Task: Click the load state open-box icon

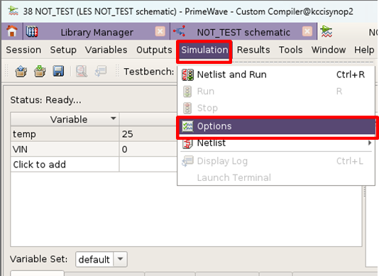Action: pos(21,72)
